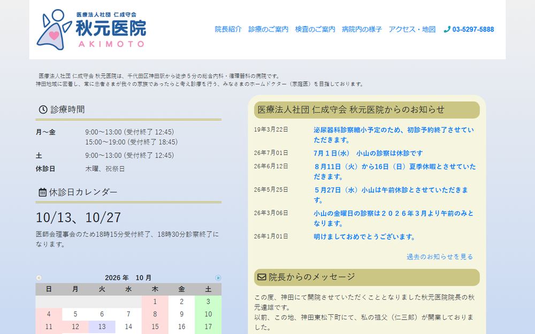Screen dimensions: 535x334
Task: Select October 1 on the calendar
Action: point(155,301)
